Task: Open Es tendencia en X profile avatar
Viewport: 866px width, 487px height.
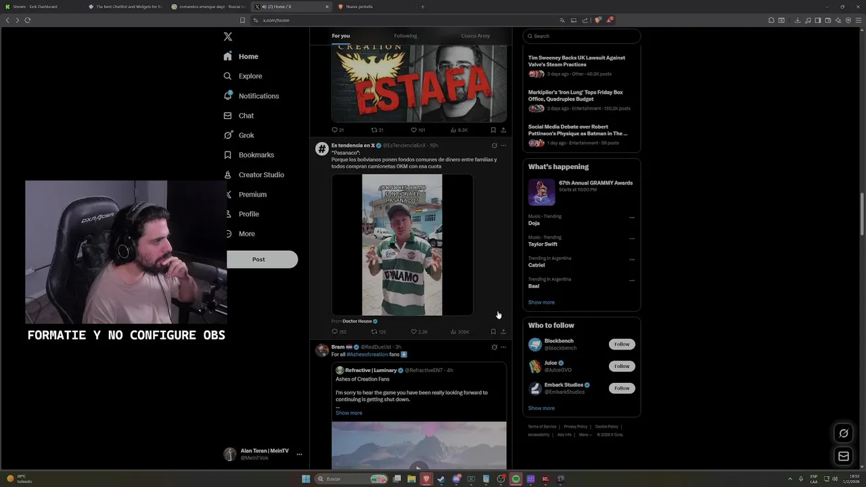Action: tap(322, 149)
